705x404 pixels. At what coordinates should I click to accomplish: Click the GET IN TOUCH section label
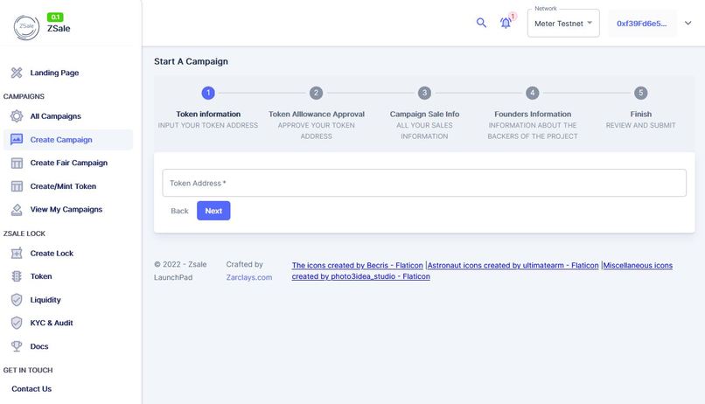28,370
